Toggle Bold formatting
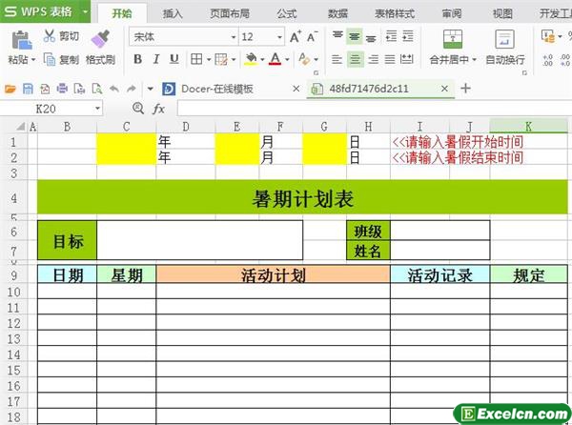572x425 pixels. 137,59
